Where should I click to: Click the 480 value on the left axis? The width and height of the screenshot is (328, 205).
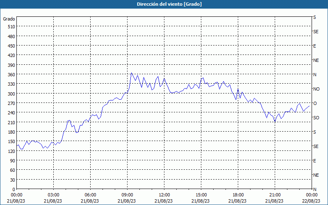point(12,36)
